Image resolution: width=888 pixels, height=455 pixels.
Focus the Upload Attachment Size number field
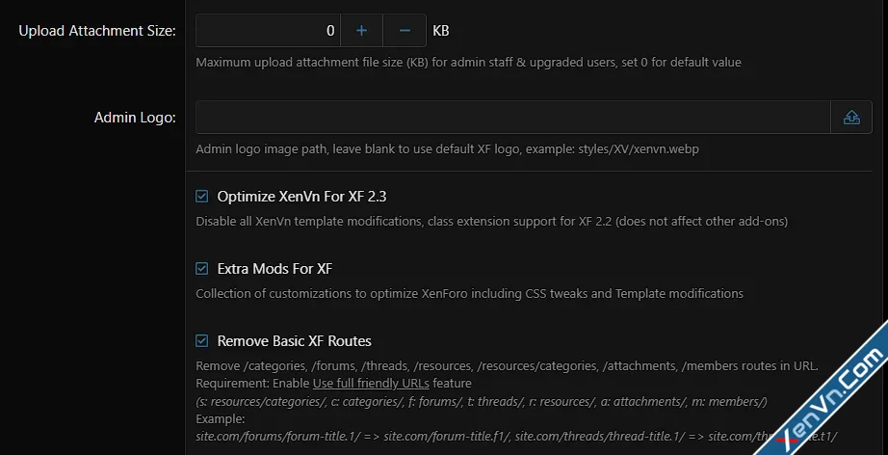(268, 31)
